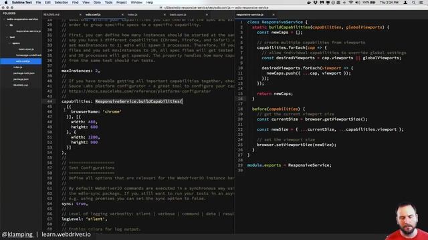Click line number 16 in right gutter
The width and height of the screenshot is (428, 240).
240,99
